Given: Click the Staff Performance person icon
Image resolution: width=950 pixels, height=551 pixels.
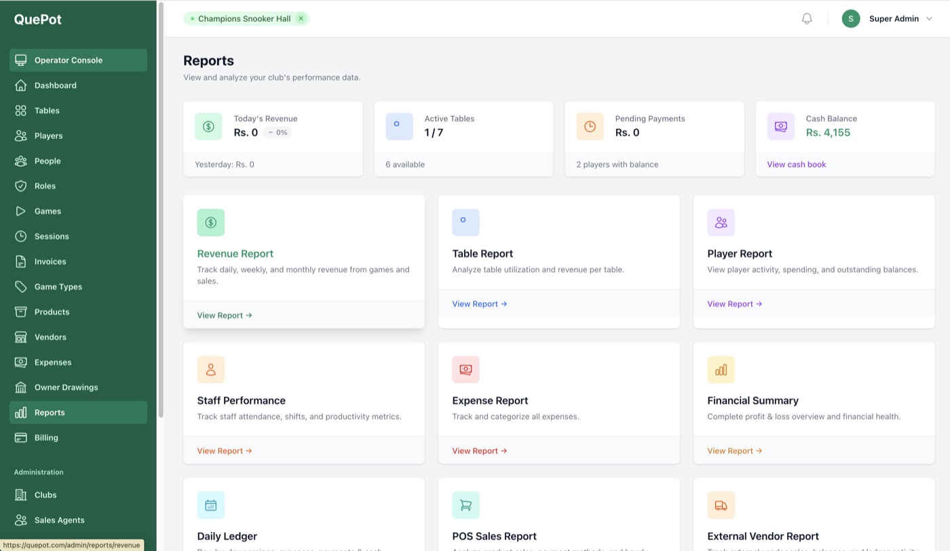Looking at the screenshot, I should point(210,370).
